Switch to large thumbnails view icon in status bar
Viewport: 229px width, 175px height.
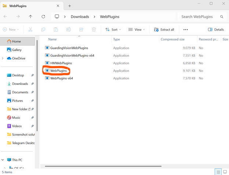click(225, 172)
